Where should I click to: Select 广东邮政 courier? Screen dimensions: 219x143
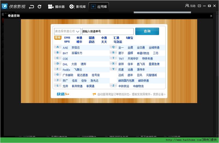click(x=68, y=75)
